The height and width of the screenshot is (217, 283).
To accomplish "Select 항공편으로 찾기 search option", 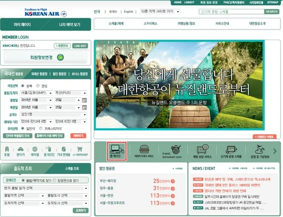I will (54, 180).
